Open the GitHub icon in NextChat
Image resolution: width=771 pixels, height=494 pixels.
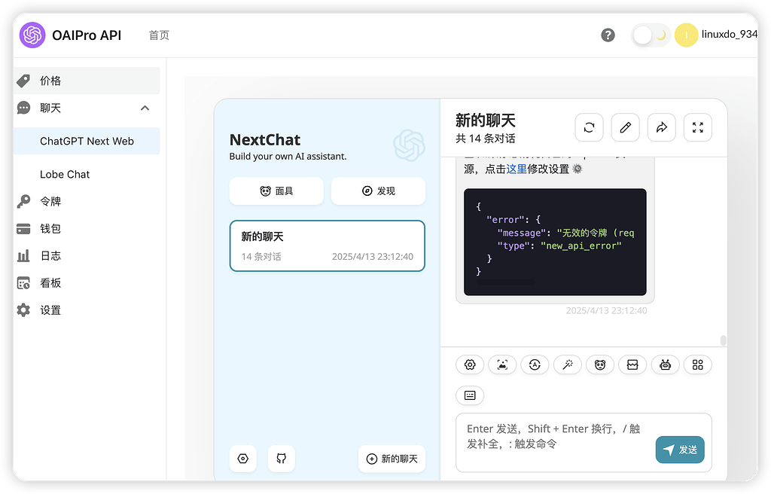coord(282,459)
